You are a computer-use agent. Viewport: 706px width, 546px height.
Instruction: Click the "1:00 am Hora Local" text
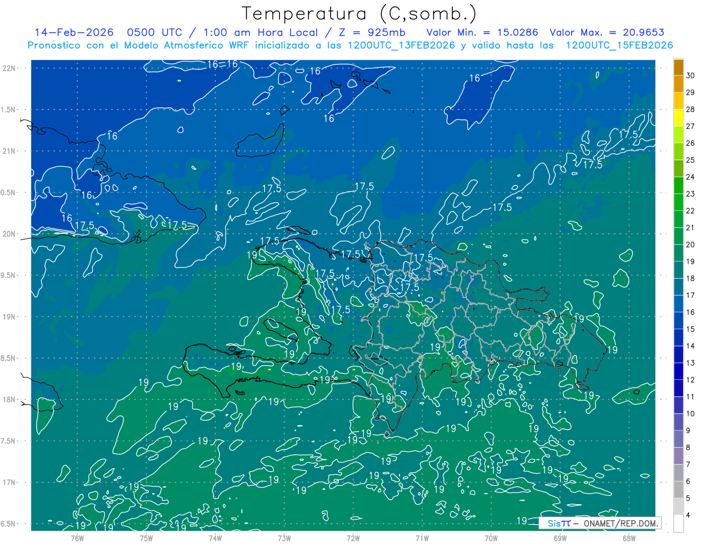(261, 32)
